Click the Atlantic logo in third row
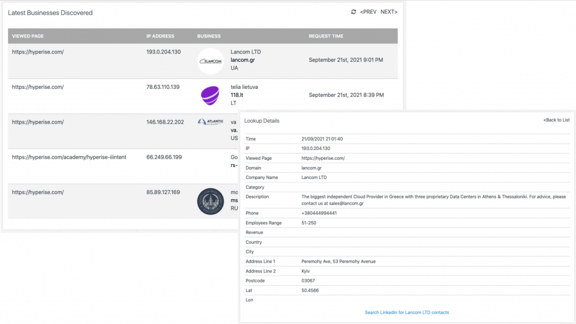The image size is (576, 324). (210, 122)
